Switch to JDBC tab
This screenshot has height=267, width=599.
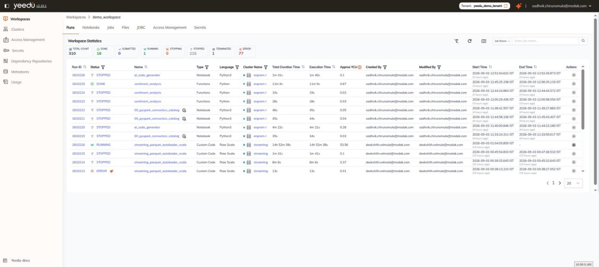141,28
